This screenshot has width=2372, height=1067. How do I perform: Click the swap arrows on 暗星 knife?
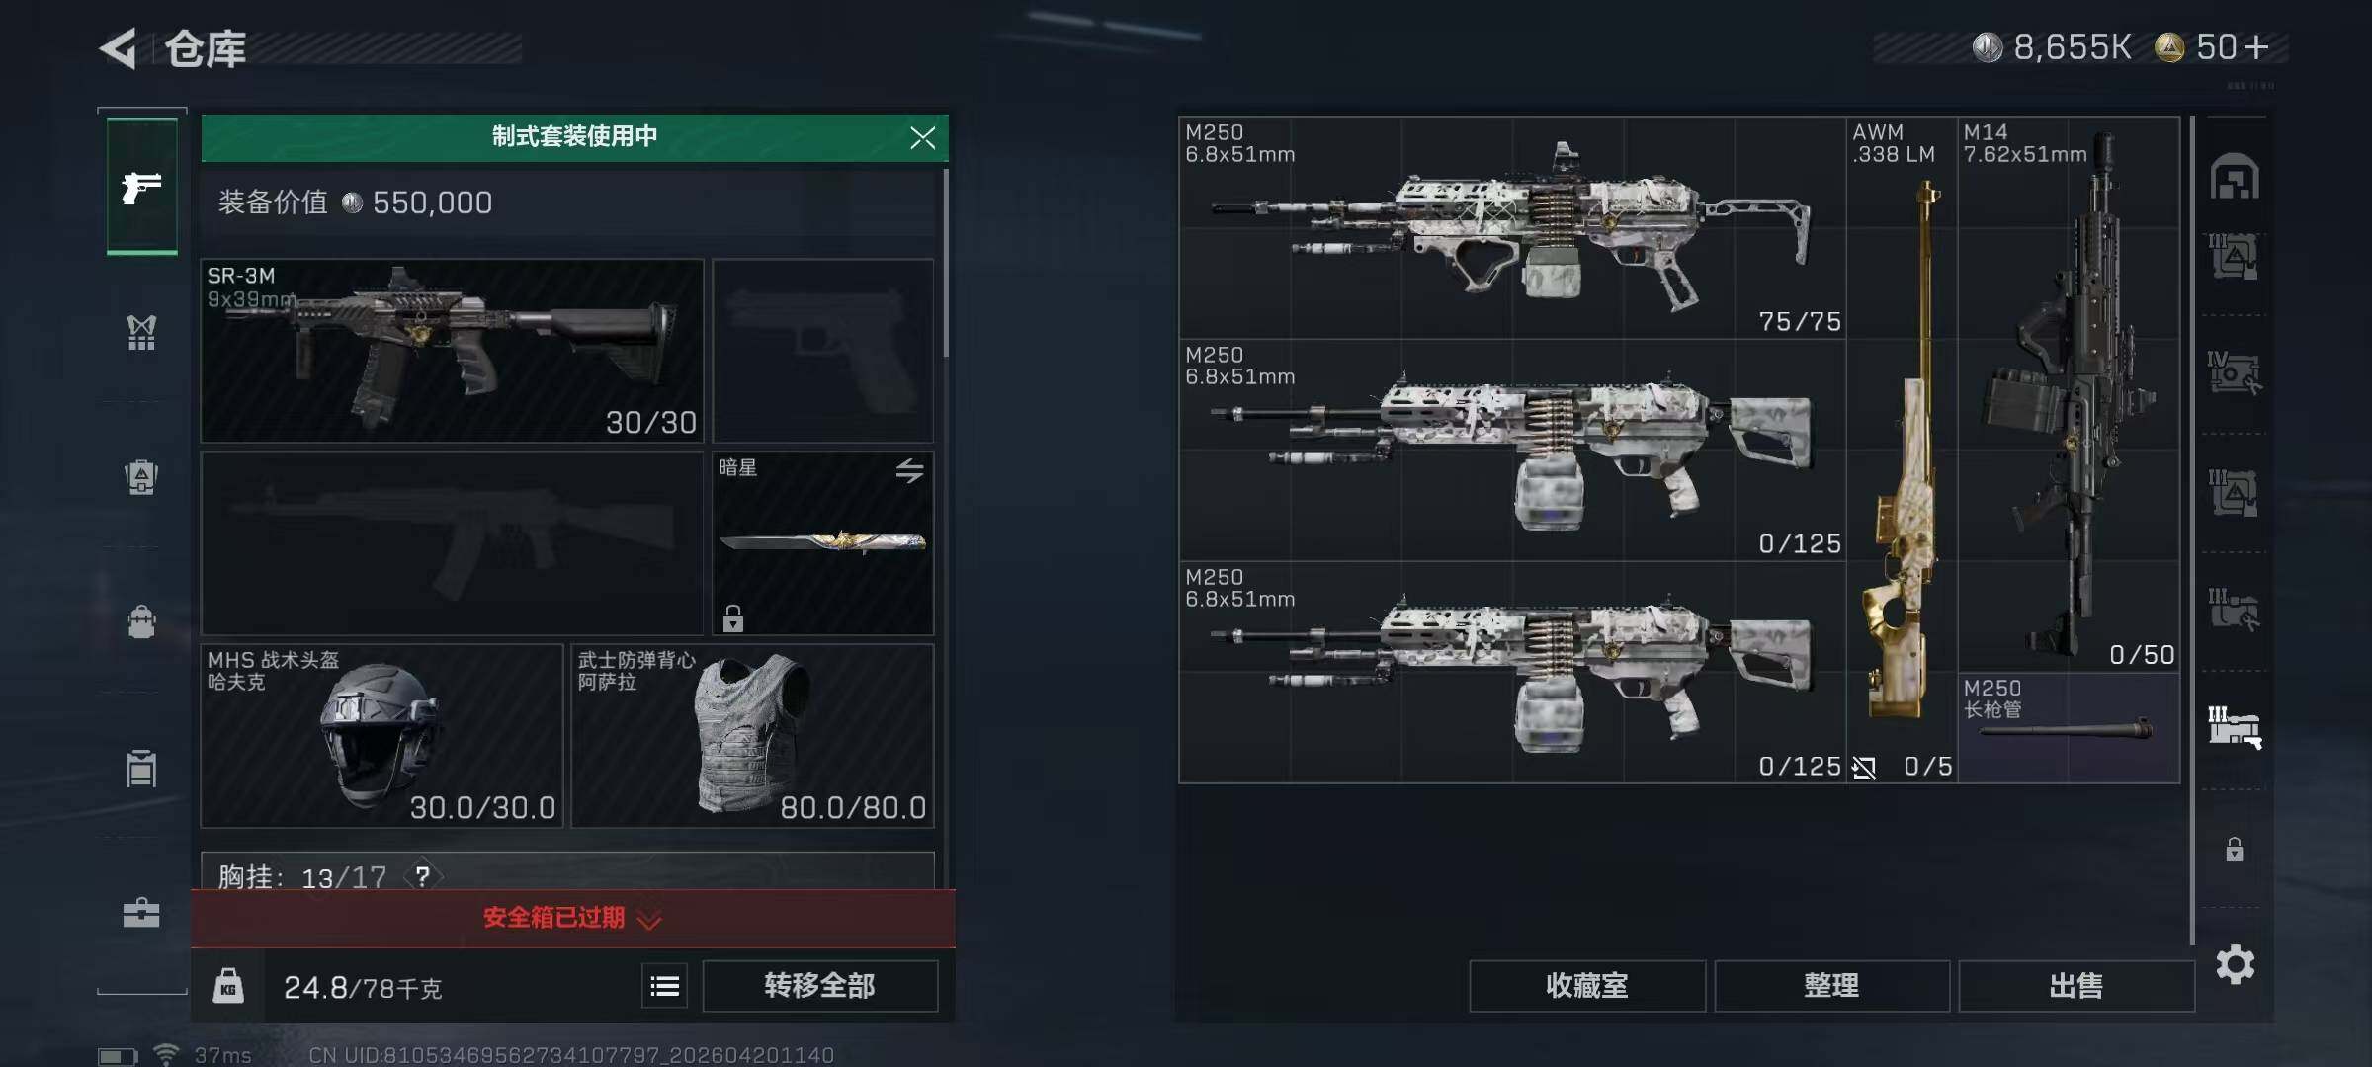click(x=909, y=470)
